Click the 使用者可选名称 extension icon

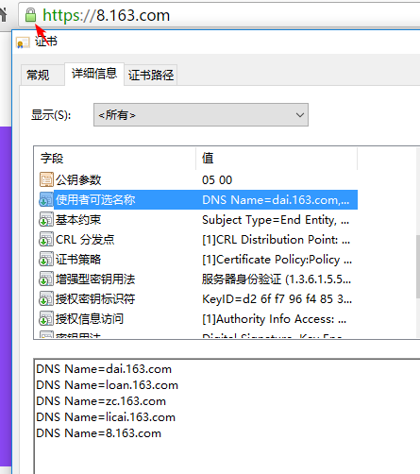(x=46, y=199)
